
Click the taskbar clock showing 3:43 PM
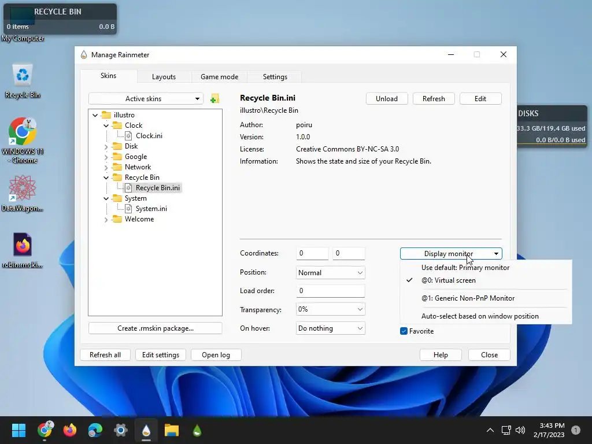tap(549, 430)
